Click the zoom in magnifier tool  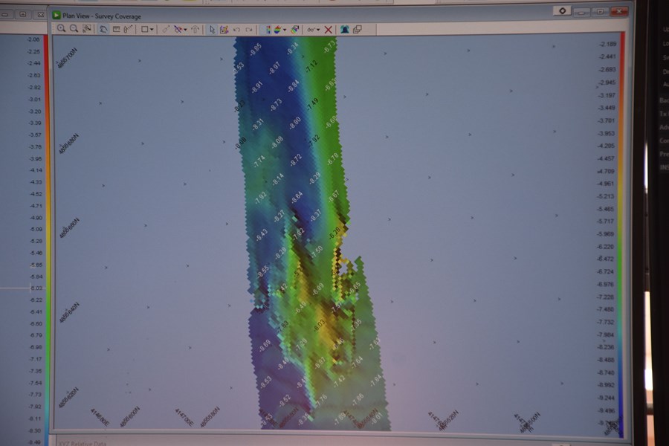pyautogui.click(x=62, y=29)
